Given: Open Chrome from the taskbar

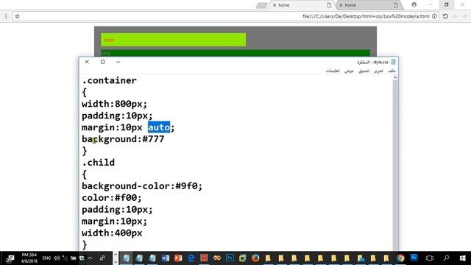Looking at the screenshot, I should (400, 258).
